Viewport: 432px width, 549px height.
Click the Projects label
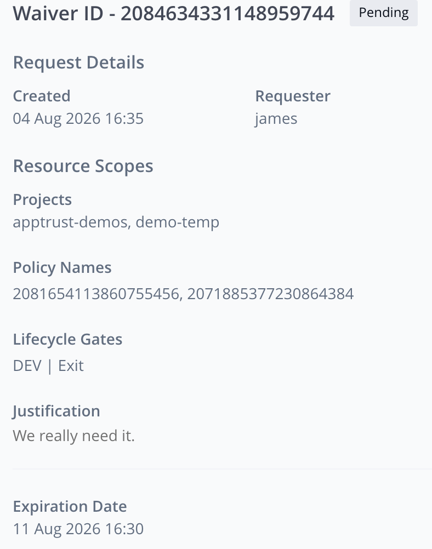(x=42, y=199)
